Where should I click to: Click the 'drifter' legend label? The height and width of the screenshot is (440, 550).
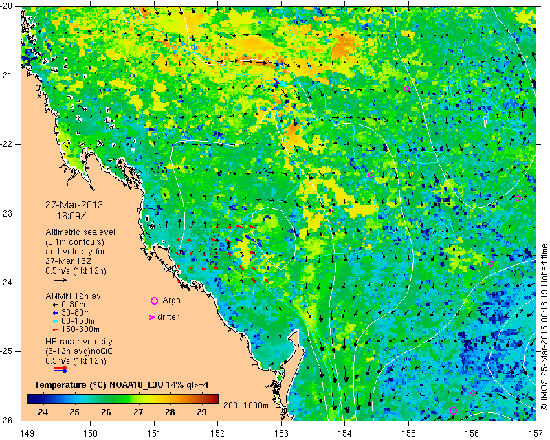click(168, 317)
